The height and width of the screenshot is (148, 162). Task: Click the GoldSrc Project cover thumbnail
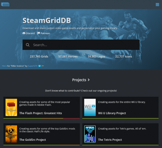11,134
